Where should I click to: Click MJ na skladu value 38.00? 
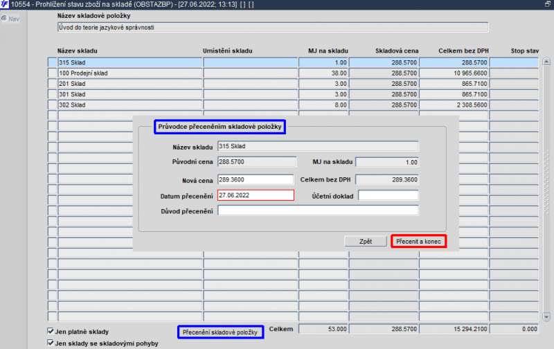coord(323,73)
